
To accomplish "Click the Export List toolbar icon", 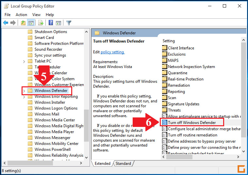I will pyautogui.click(x=41, y=23).
